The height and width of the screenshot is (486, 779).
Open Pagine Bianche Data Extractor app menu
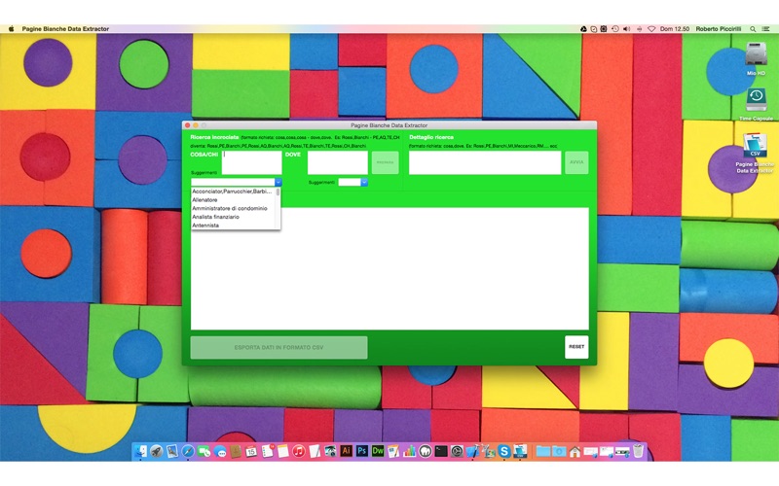pos(65,29)
